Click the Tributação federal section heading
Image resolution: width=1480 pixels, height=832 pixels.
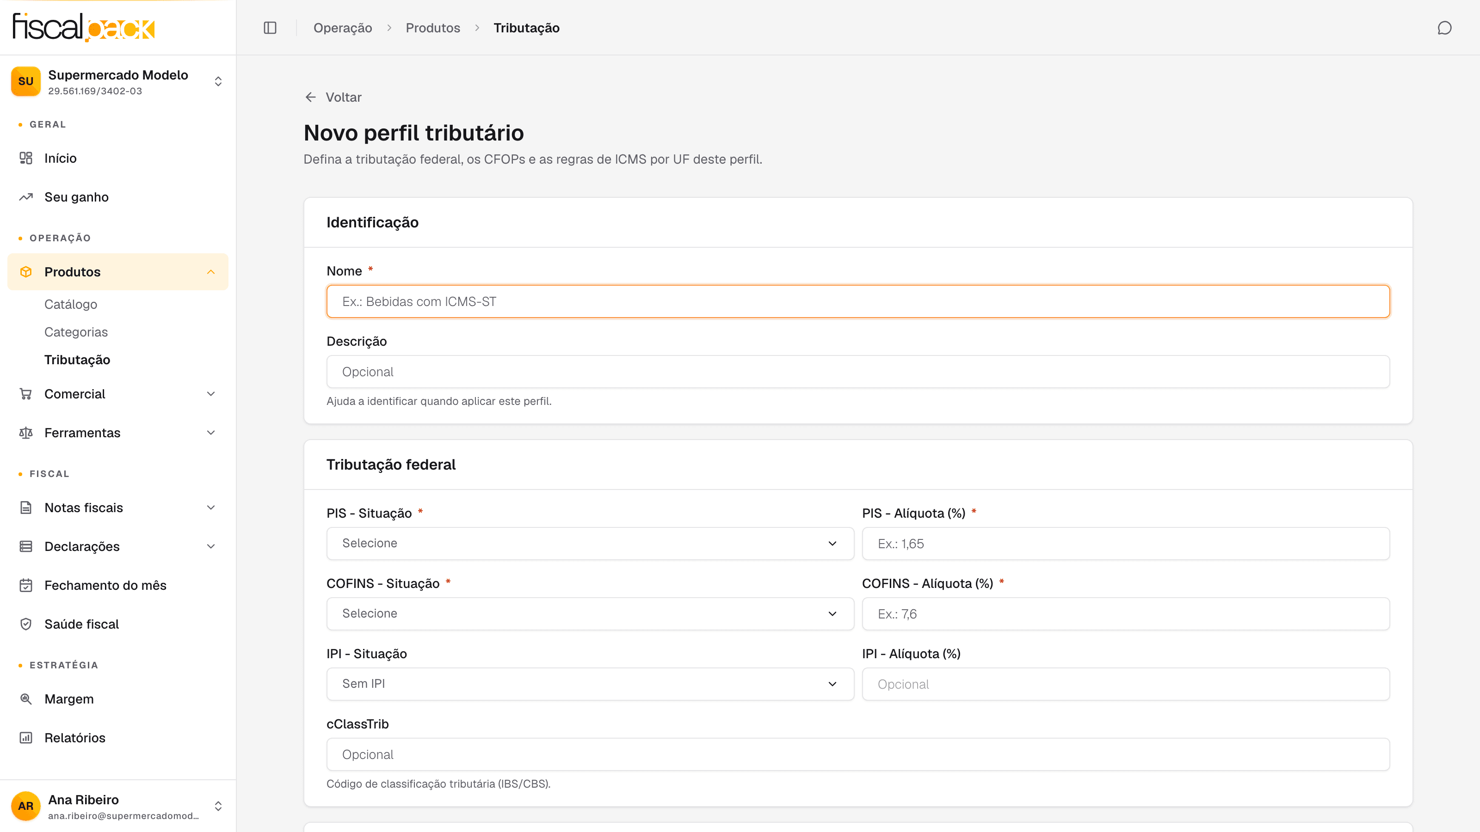pos(391,465)
